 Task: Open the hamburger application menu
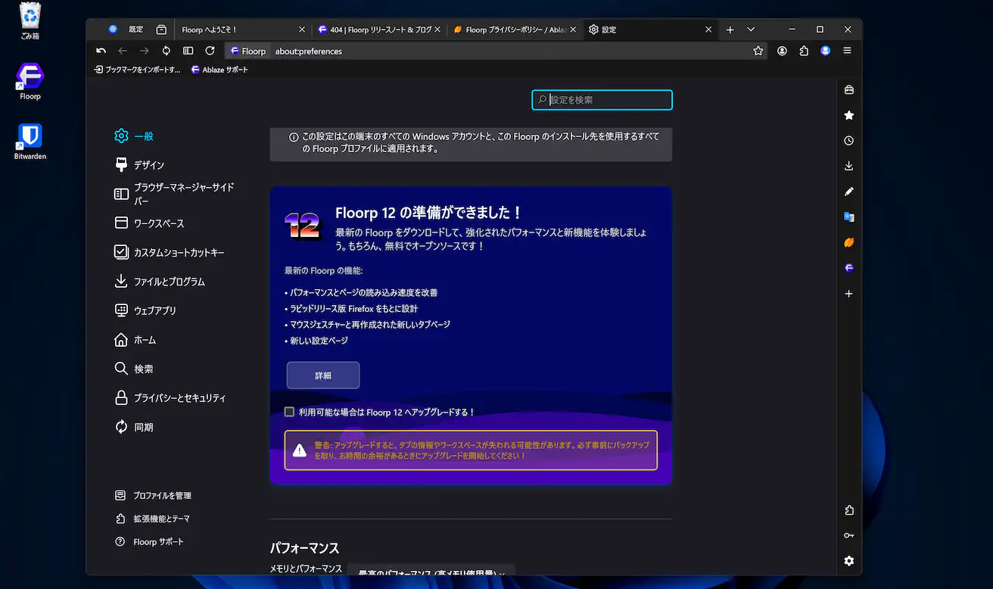coord(847,51)
